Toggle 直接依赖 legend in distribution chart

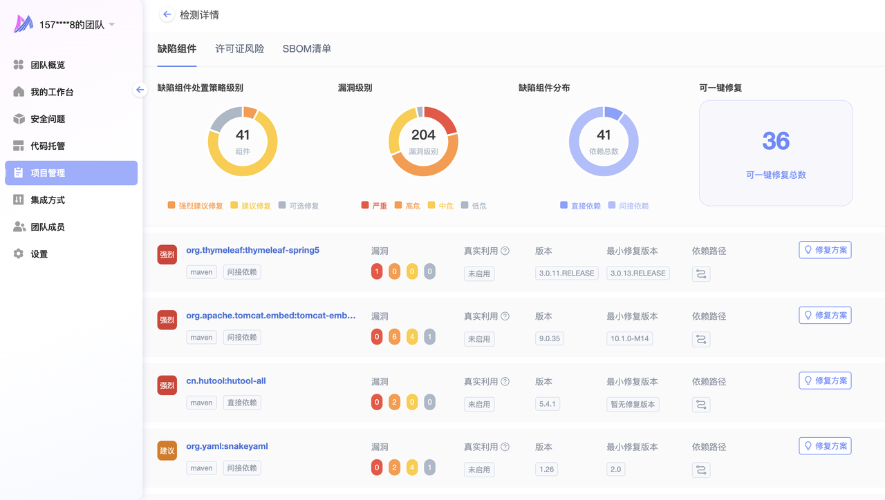tap(580, 206)
